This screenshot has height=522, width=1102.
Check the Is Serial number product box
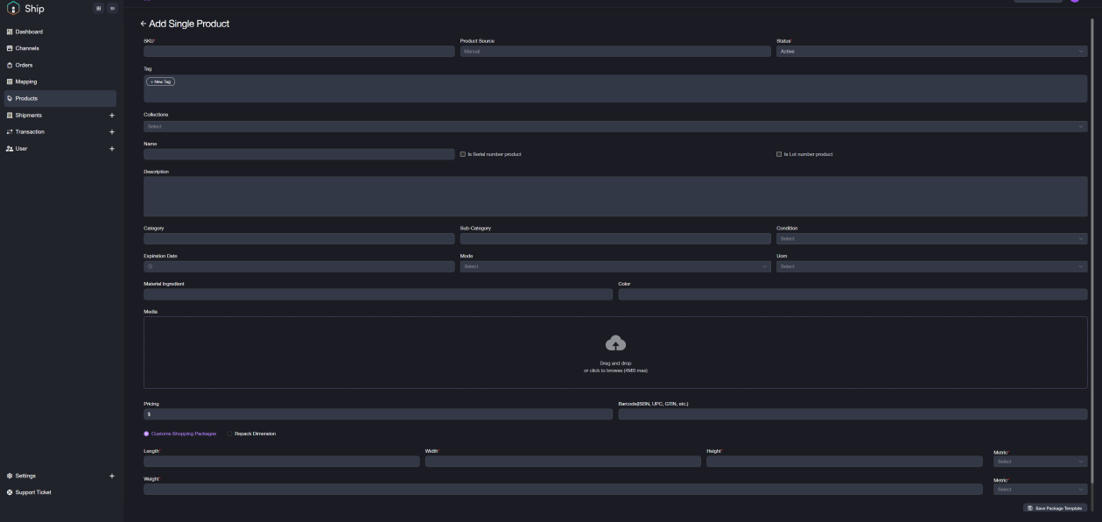point(463,154)
